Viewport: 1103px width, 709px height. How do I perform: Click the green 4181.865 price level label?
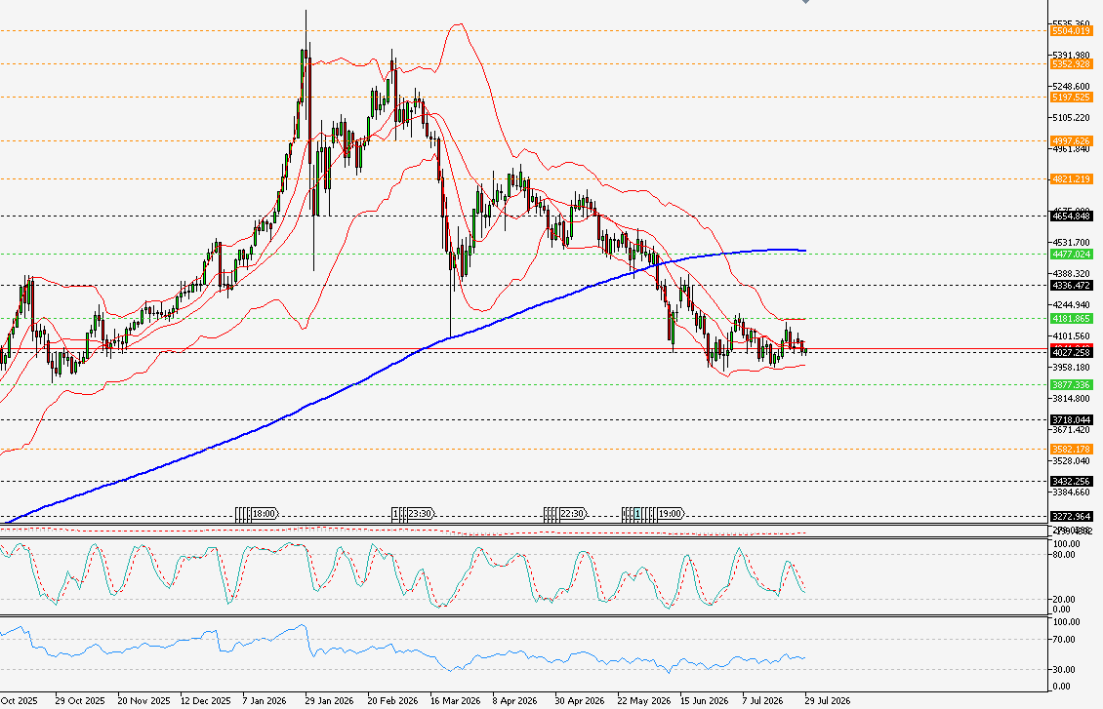pyautogui.click(x=1071, y=318)
